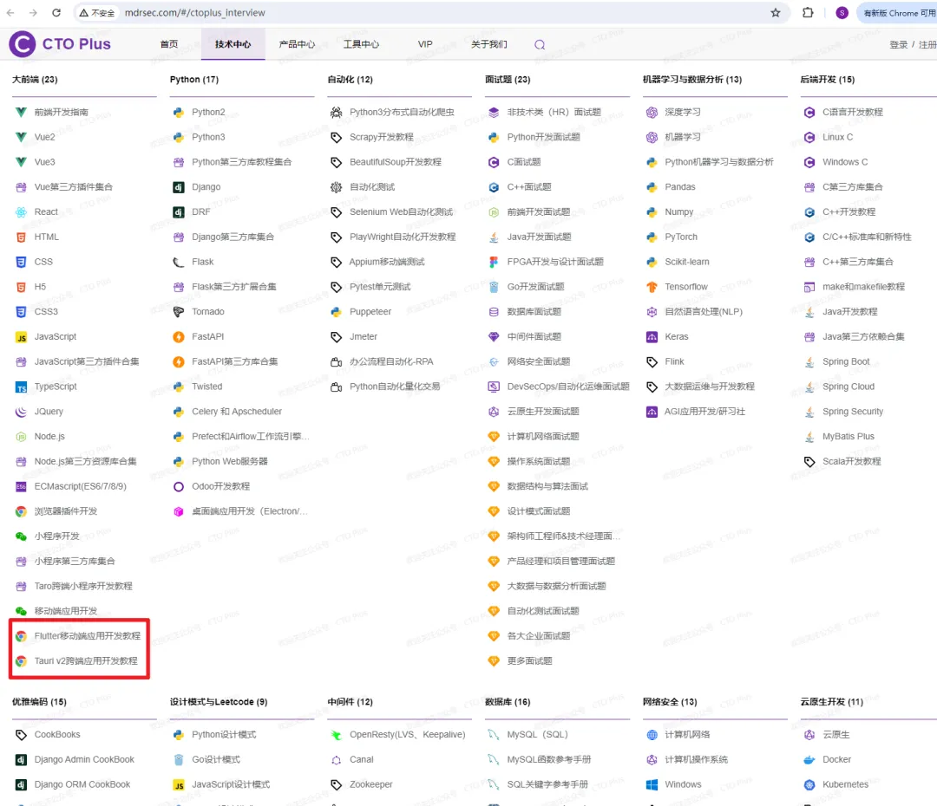Click the 登录 link
The image size is (937, 806).
coord(898,45)
